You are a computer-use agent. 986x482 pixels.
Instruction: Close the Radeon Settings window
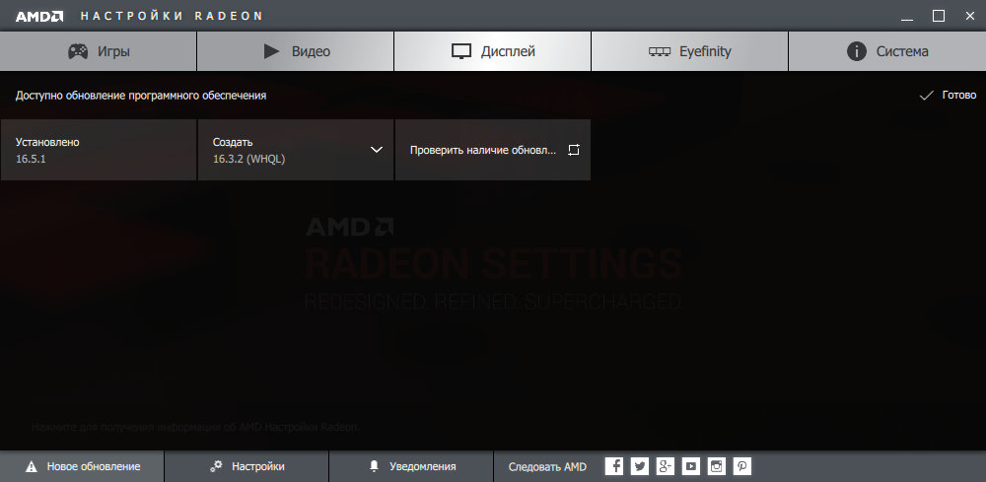click(x=970, y=17)
